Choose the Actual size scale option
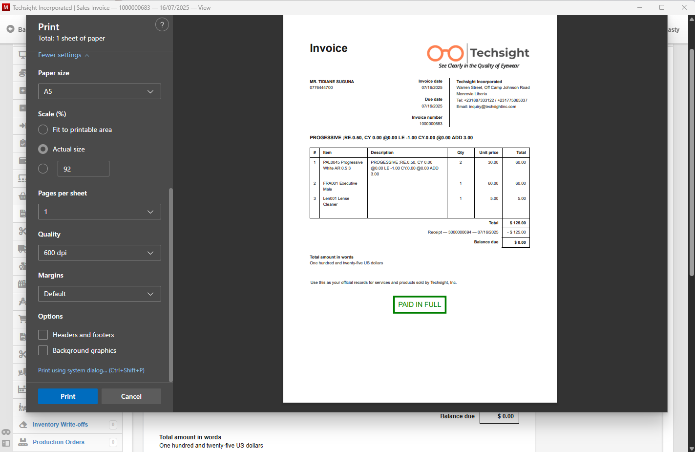Screen dimensions: 695x452 43,149
